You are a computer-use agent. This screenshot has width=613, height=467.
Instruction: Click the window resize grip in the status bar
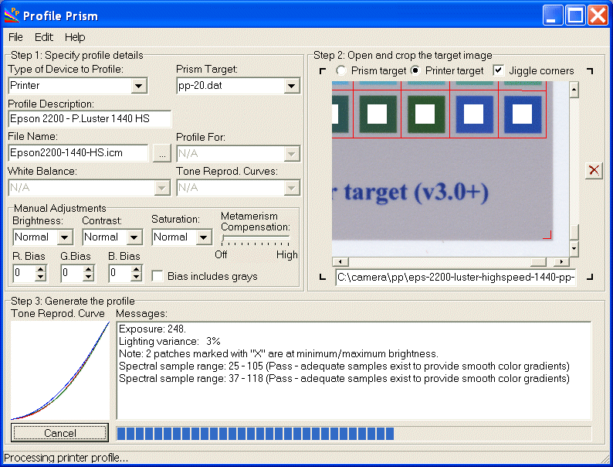pos(605,458)
